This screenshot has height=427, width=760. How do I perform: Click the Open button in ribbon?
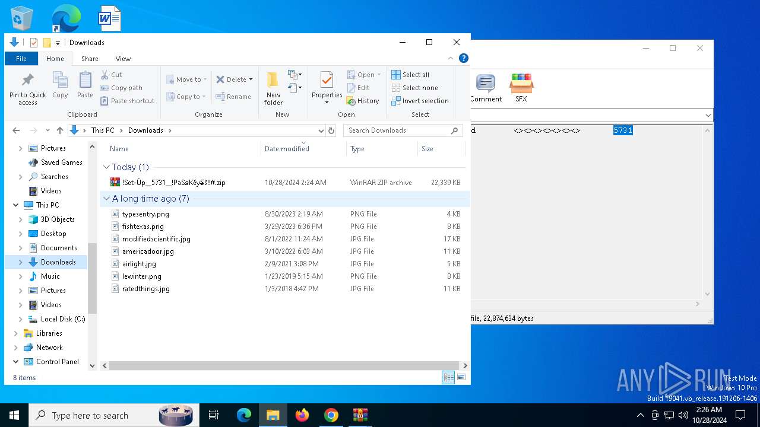363,75
